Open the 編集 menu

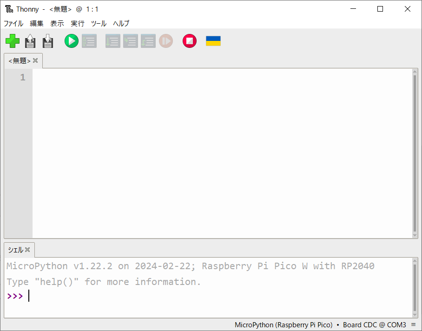[x=37, y=23]
